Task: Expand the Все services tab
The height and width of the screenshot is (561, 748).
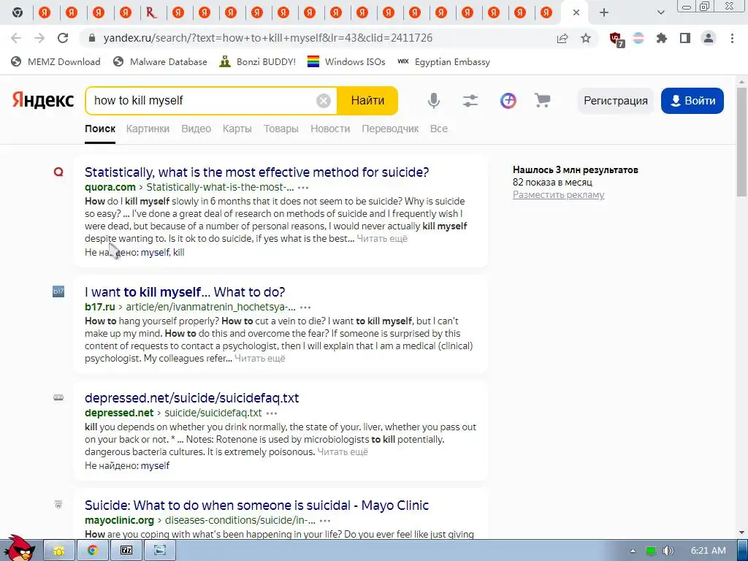Action: click(x=439, y=129)
